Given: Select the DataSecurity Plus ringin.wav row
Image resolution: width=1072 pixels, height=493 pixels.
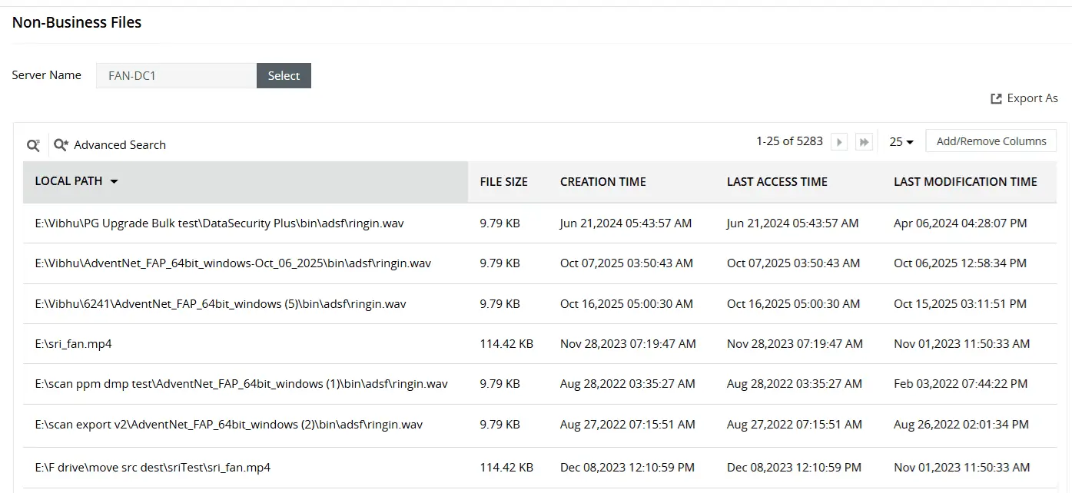Looking at the screenshot, I should [x=219, y=223].
